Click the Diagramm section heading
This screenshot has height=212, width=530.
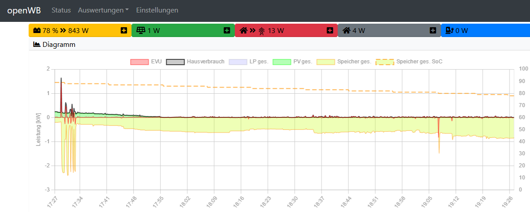(x=59, y=45)
